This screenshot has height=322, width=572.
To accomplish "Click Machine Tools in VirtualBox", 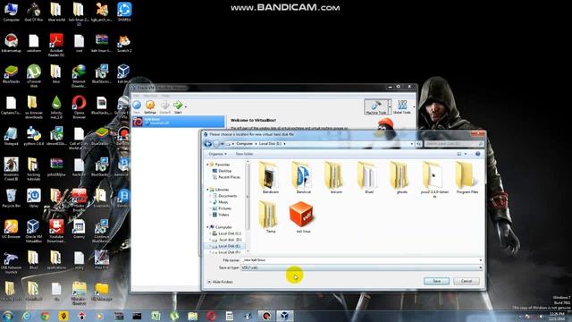I will 375,107.
